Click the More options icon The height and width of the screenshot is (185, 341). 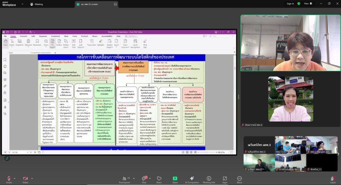[239, 179]
